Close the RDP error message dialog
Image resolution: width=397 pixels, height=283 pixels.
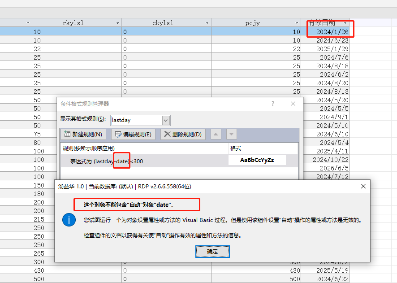click(x=363, y=186)
